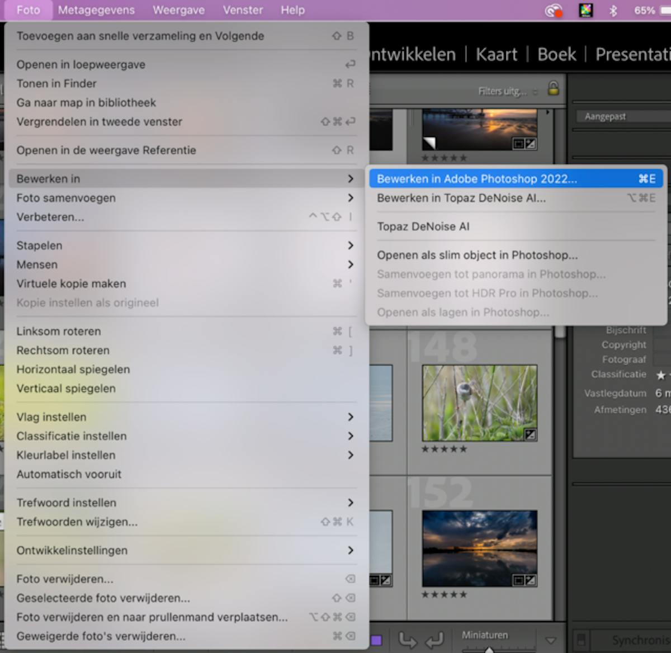Expand the Kleurlabel instellen submenu
The image size is (671, 653).
pyautogui.click(x=186, y=455)
